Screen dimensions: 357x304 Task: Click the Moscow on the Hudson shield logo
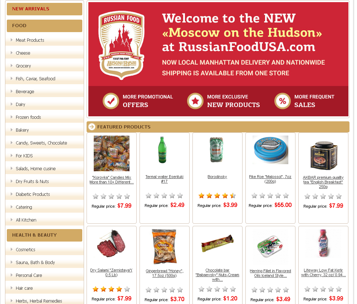tap(121, 45)
